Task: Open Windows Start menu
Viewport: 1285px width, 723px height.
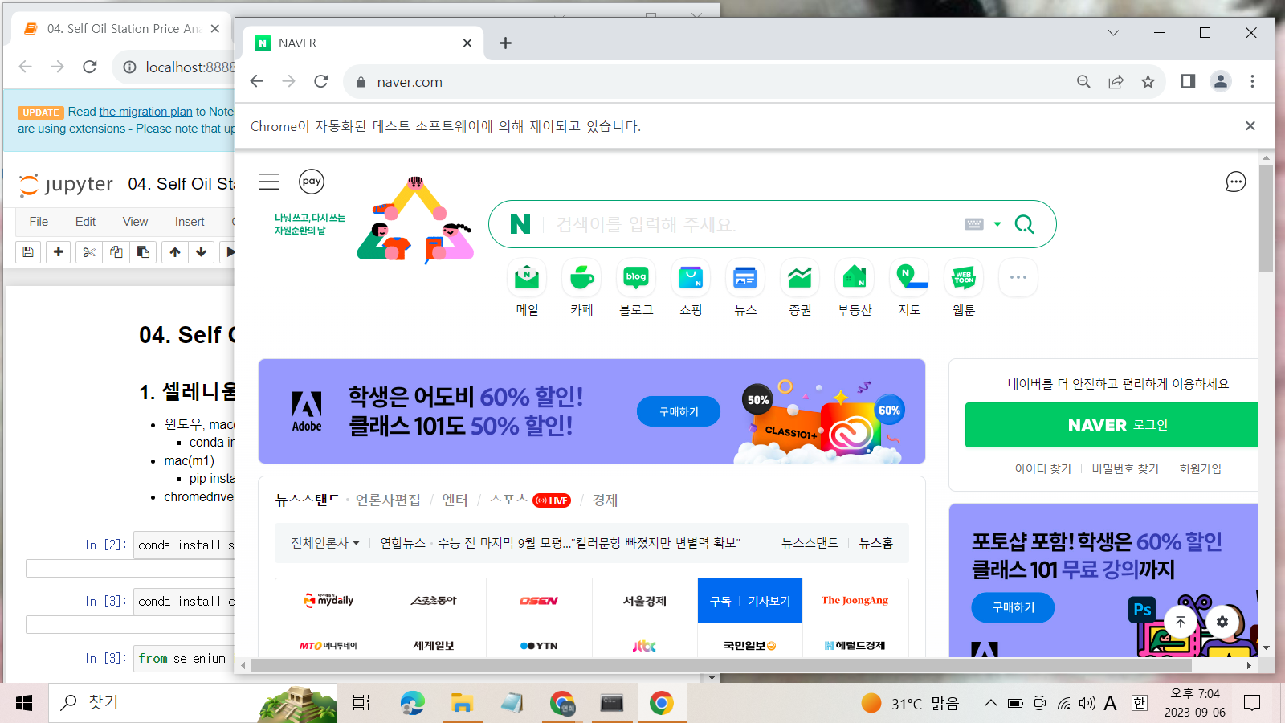Action: (x=24, y=703)
